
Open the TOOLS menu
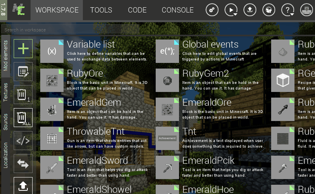click(x=101, y=10)
